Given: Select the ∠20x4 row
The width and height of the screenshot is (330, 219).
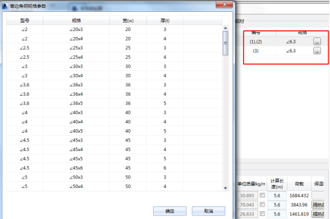Looking at the screenshot, I should pos(114,39).
